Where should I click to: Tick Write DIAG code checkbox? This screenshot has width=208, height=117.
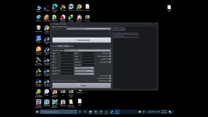click(x=110, y=62)
